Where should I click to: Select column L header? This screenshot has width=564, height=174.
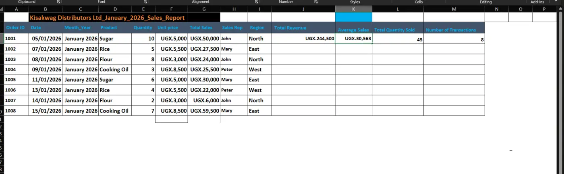click(398, 9)
